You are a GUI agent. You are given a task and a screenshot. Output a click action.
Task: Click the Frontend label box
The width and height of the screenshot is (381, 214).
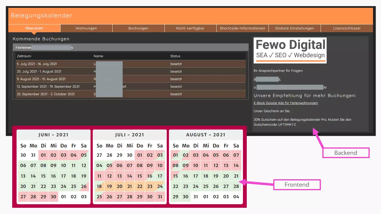297,185
